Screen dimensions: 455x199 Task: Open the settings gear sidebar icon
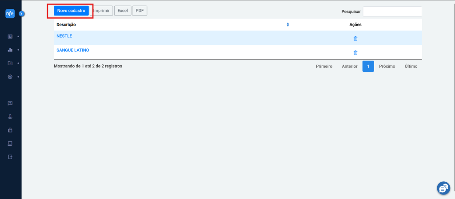[x=10, y=77]
